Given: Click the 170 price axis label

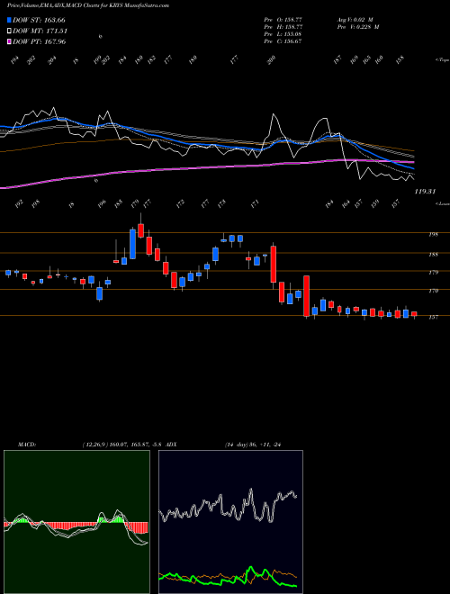Looking at the screenshot, I should 433,291.
